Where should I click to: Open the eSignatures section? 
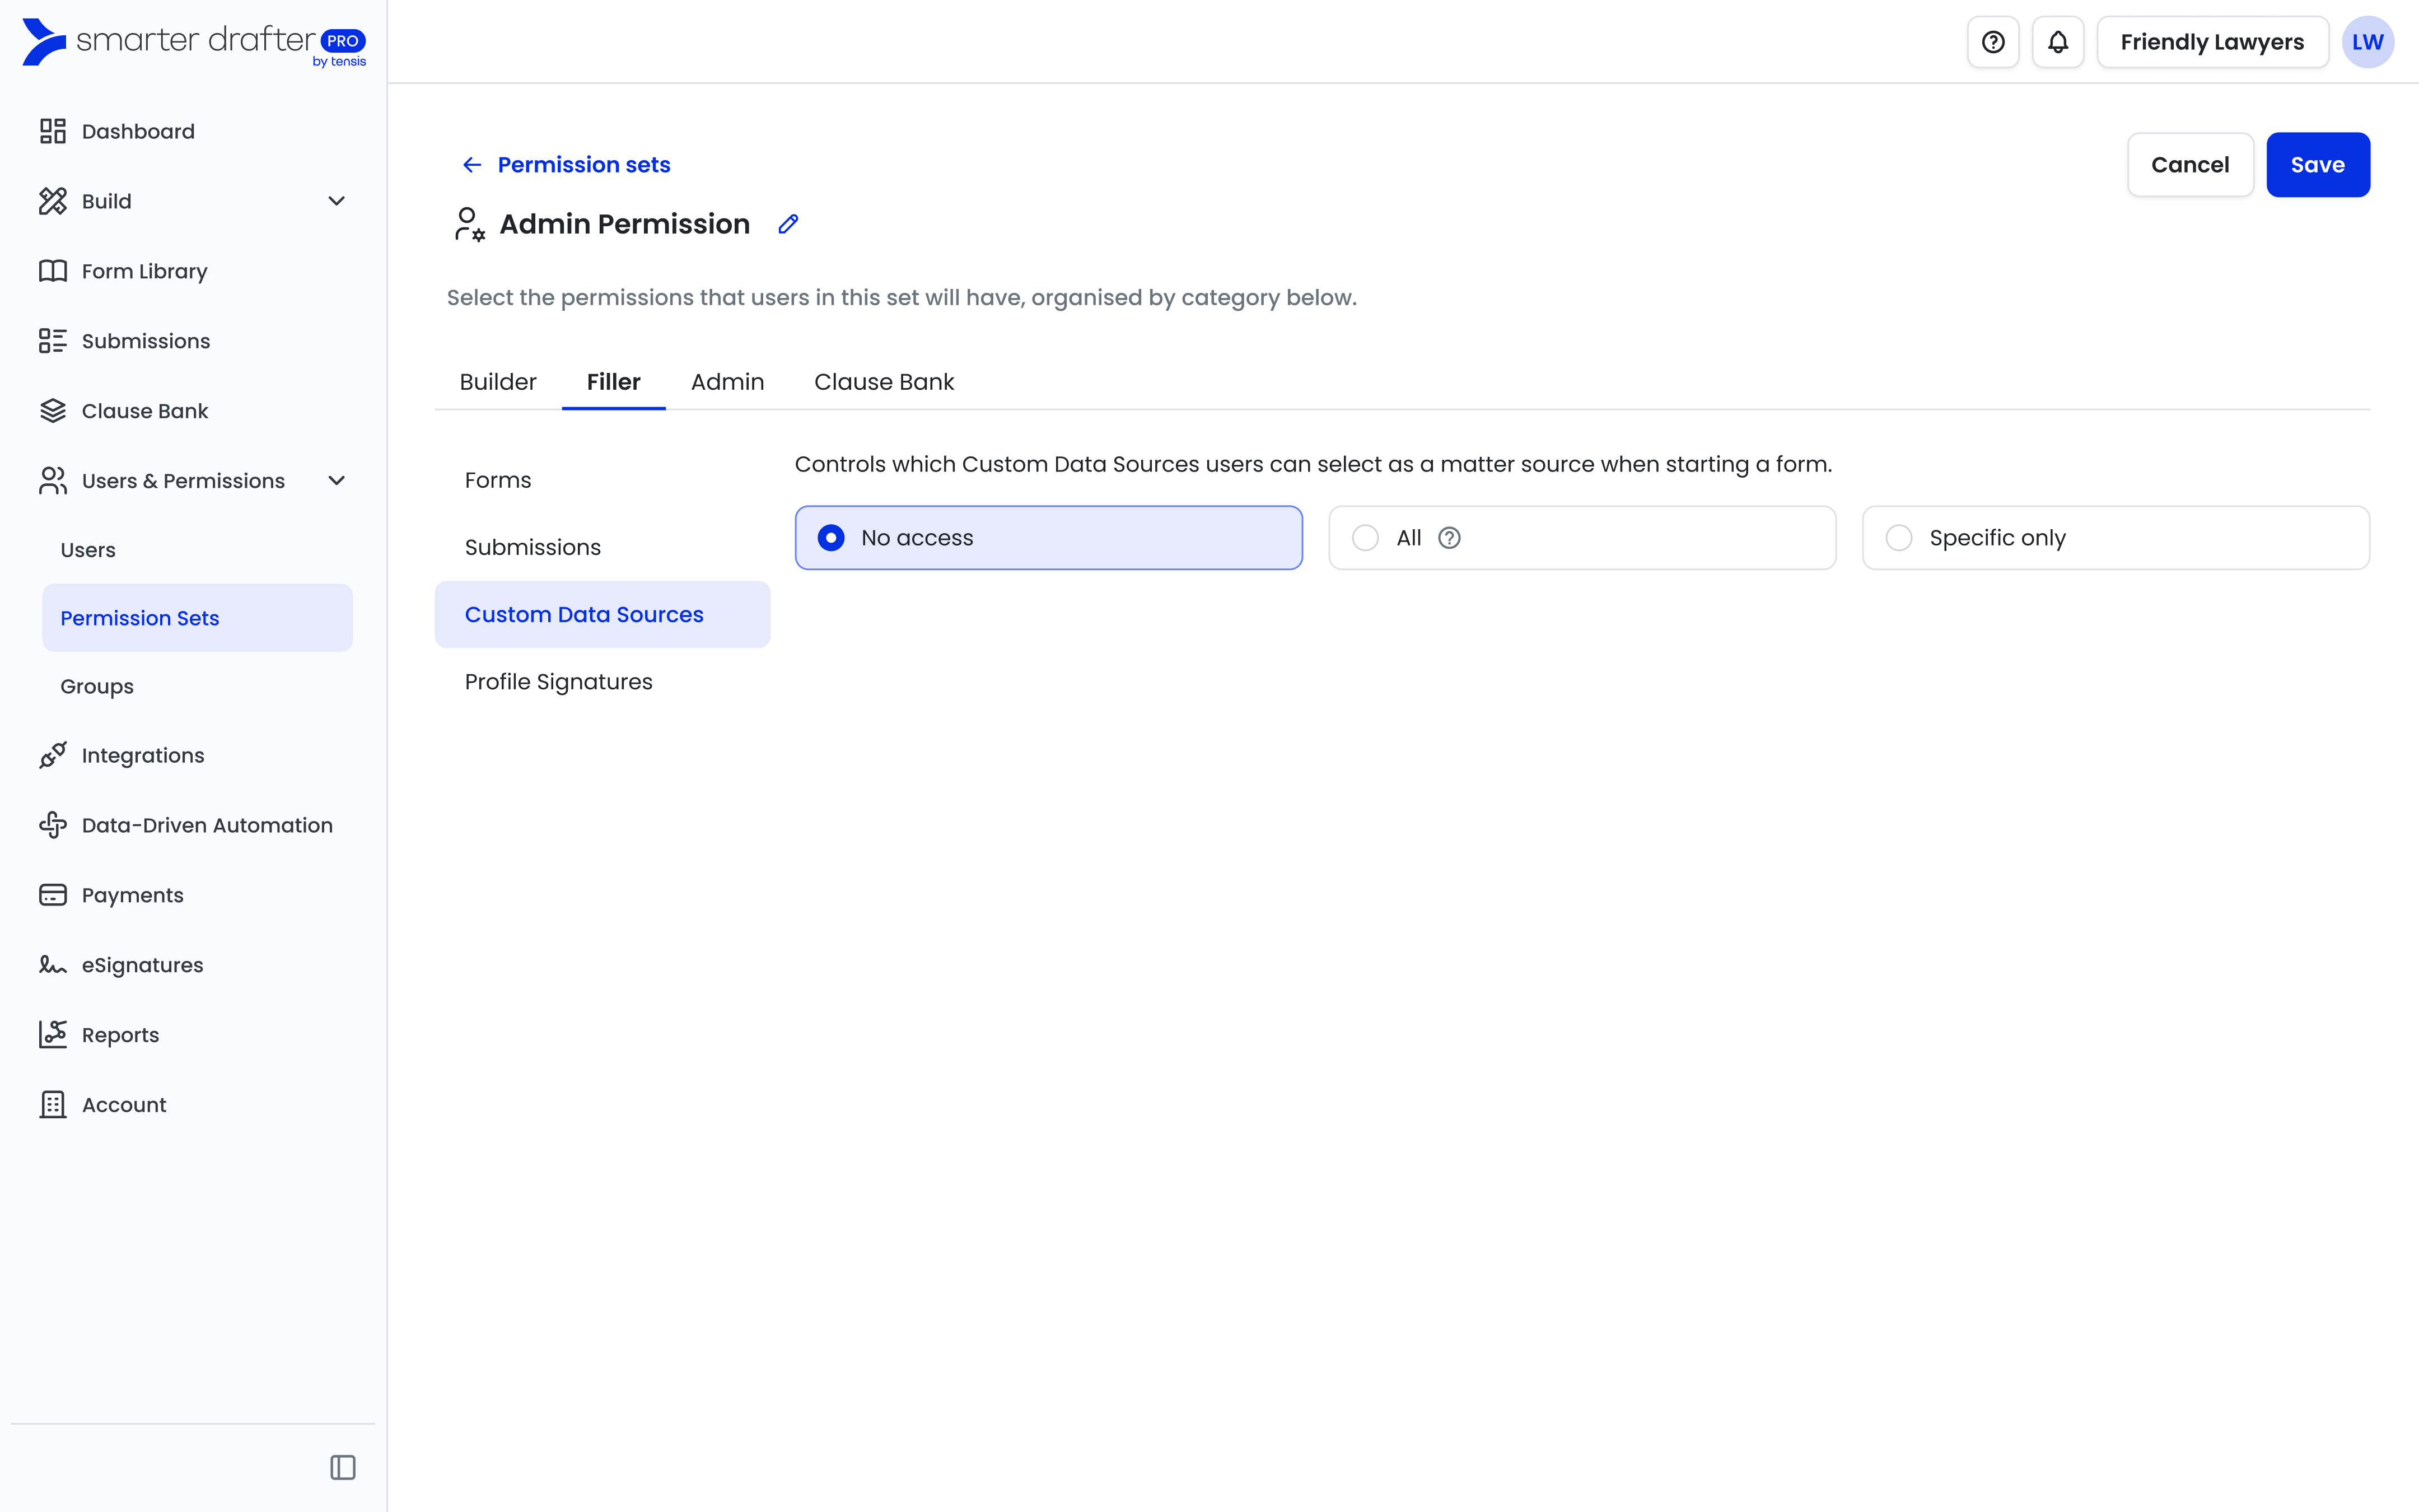(x=142, y=965)
